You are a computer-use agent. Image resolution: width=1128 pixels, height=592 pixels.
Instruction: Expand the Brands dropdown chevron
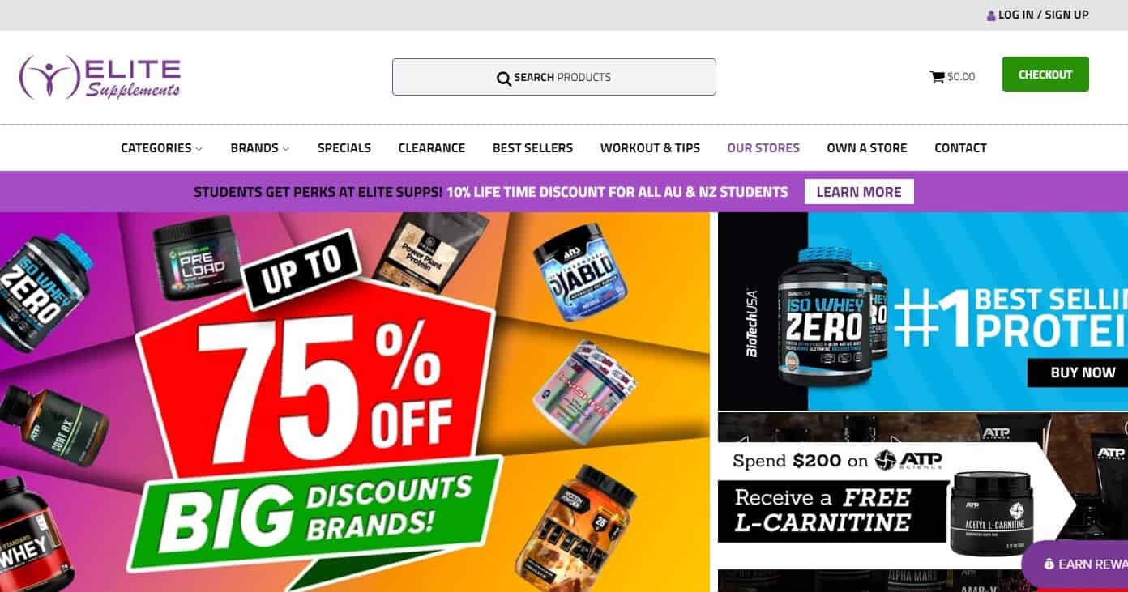pyautogui.click(x=285, y=149)
